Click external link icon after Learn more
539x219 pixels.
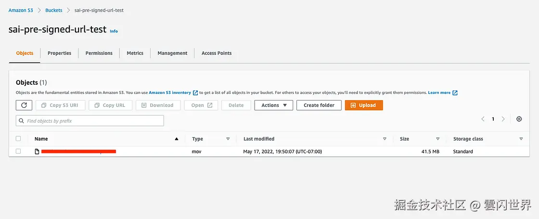tap(455, 93)
